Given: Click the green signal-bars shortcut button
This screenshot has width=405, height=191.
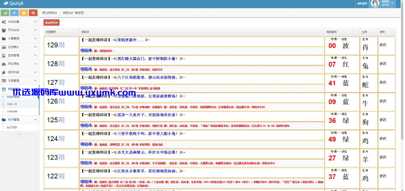Looking at the screenshot, I should click(5, 13).
